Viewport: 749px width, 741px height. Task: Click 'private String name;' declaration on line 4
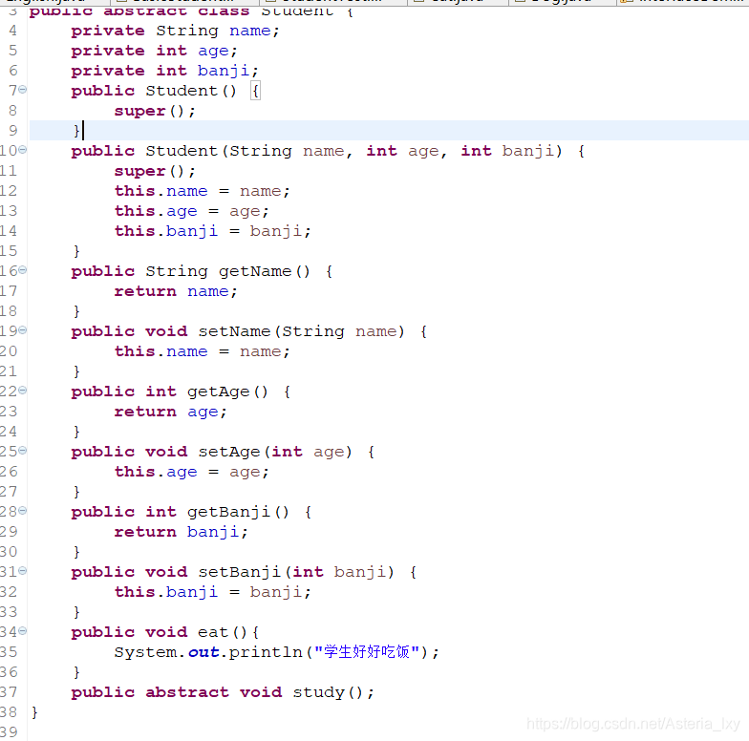pyautogui.click(x=175, y=31)
